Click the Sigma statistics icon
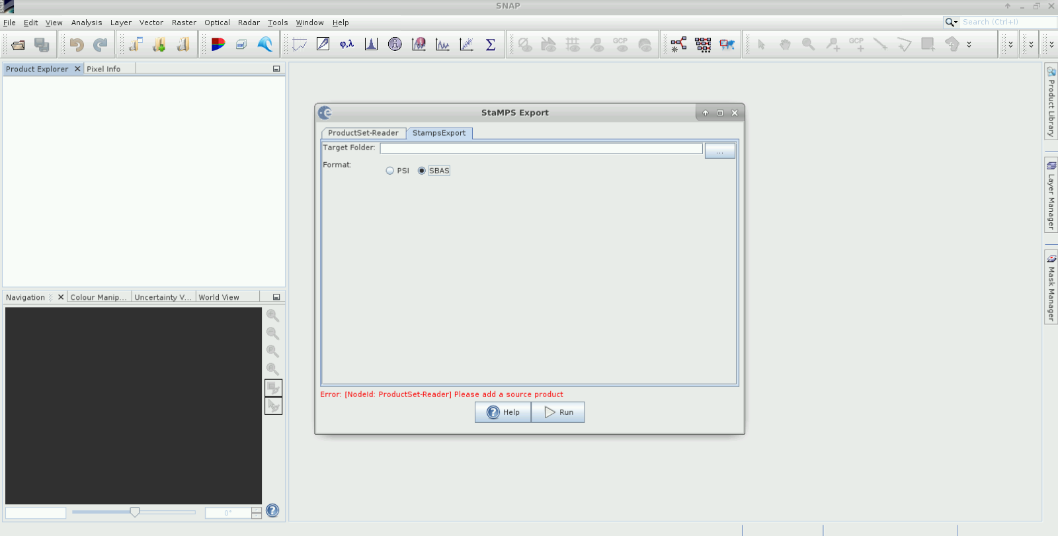1058x536 pixels. 491,44
